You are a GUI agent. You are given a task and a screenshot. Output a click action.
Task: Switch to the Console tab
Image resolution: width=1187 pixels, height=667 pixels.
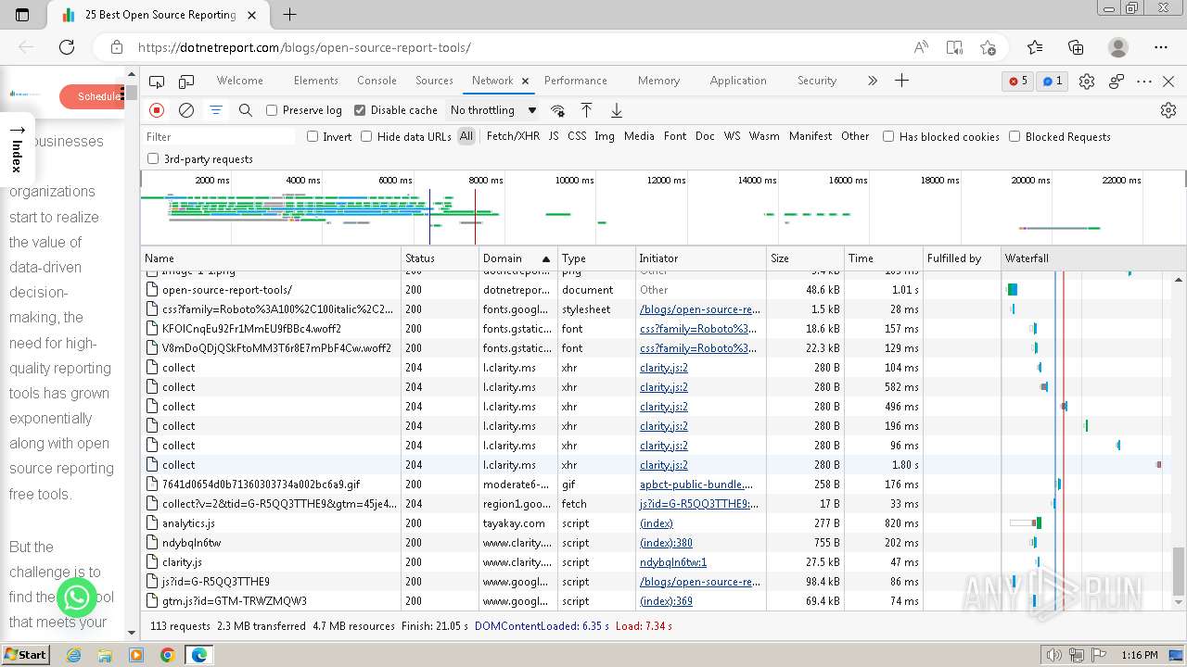tap(377, 81)
